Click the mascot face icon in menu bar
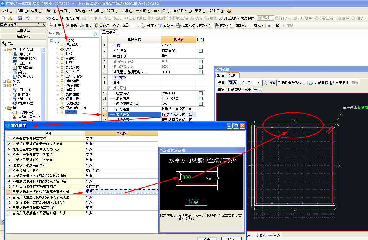 pos(229,11)
